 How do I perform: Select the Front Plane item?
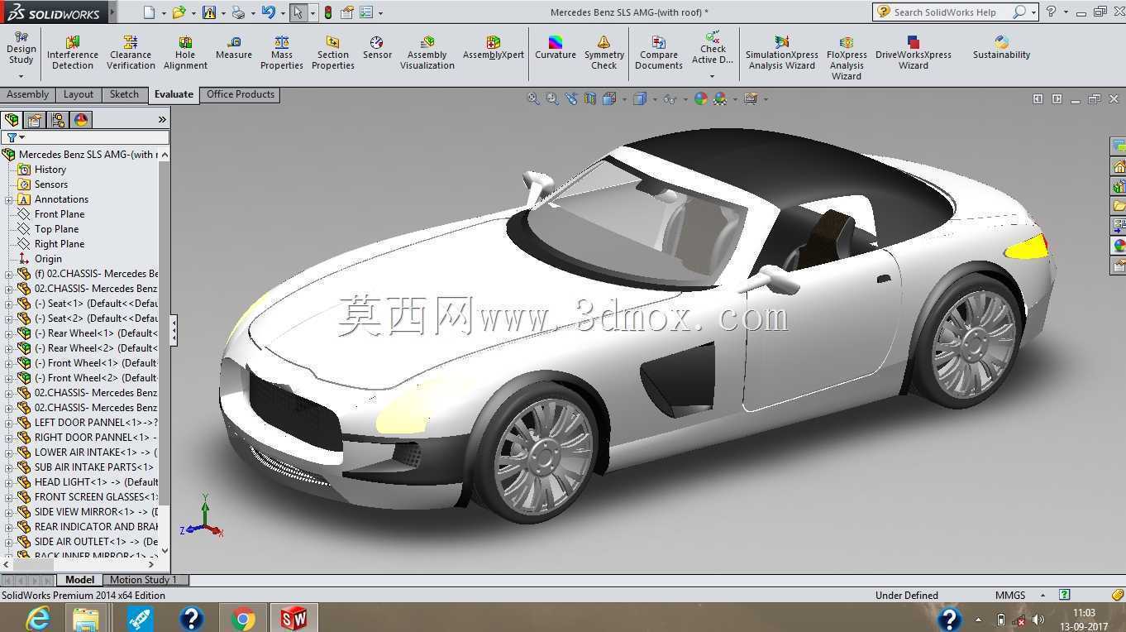[60, 214]
